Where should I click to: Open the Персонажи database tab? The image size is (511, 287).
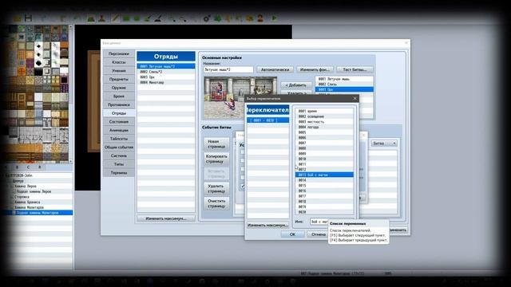tap(119, 53)
